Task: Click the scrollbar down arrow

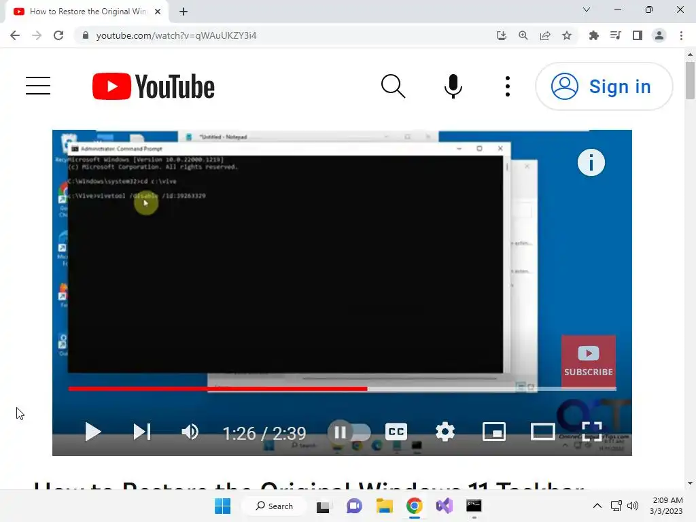Action: [x=690, y=483]
